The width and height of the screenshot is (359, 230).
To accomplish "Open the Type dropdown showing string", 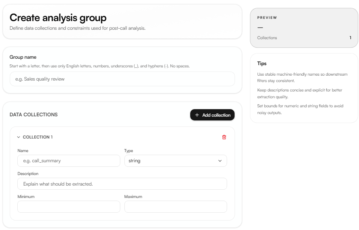I will pos(176,161).
